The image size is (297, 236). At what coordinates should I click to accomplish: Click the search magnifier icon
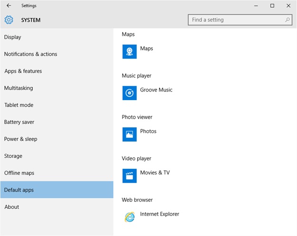click(x=287, y=20)
